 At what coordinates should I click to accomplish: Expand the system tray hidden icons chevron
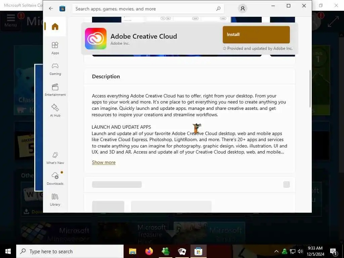tap(276, 251)
